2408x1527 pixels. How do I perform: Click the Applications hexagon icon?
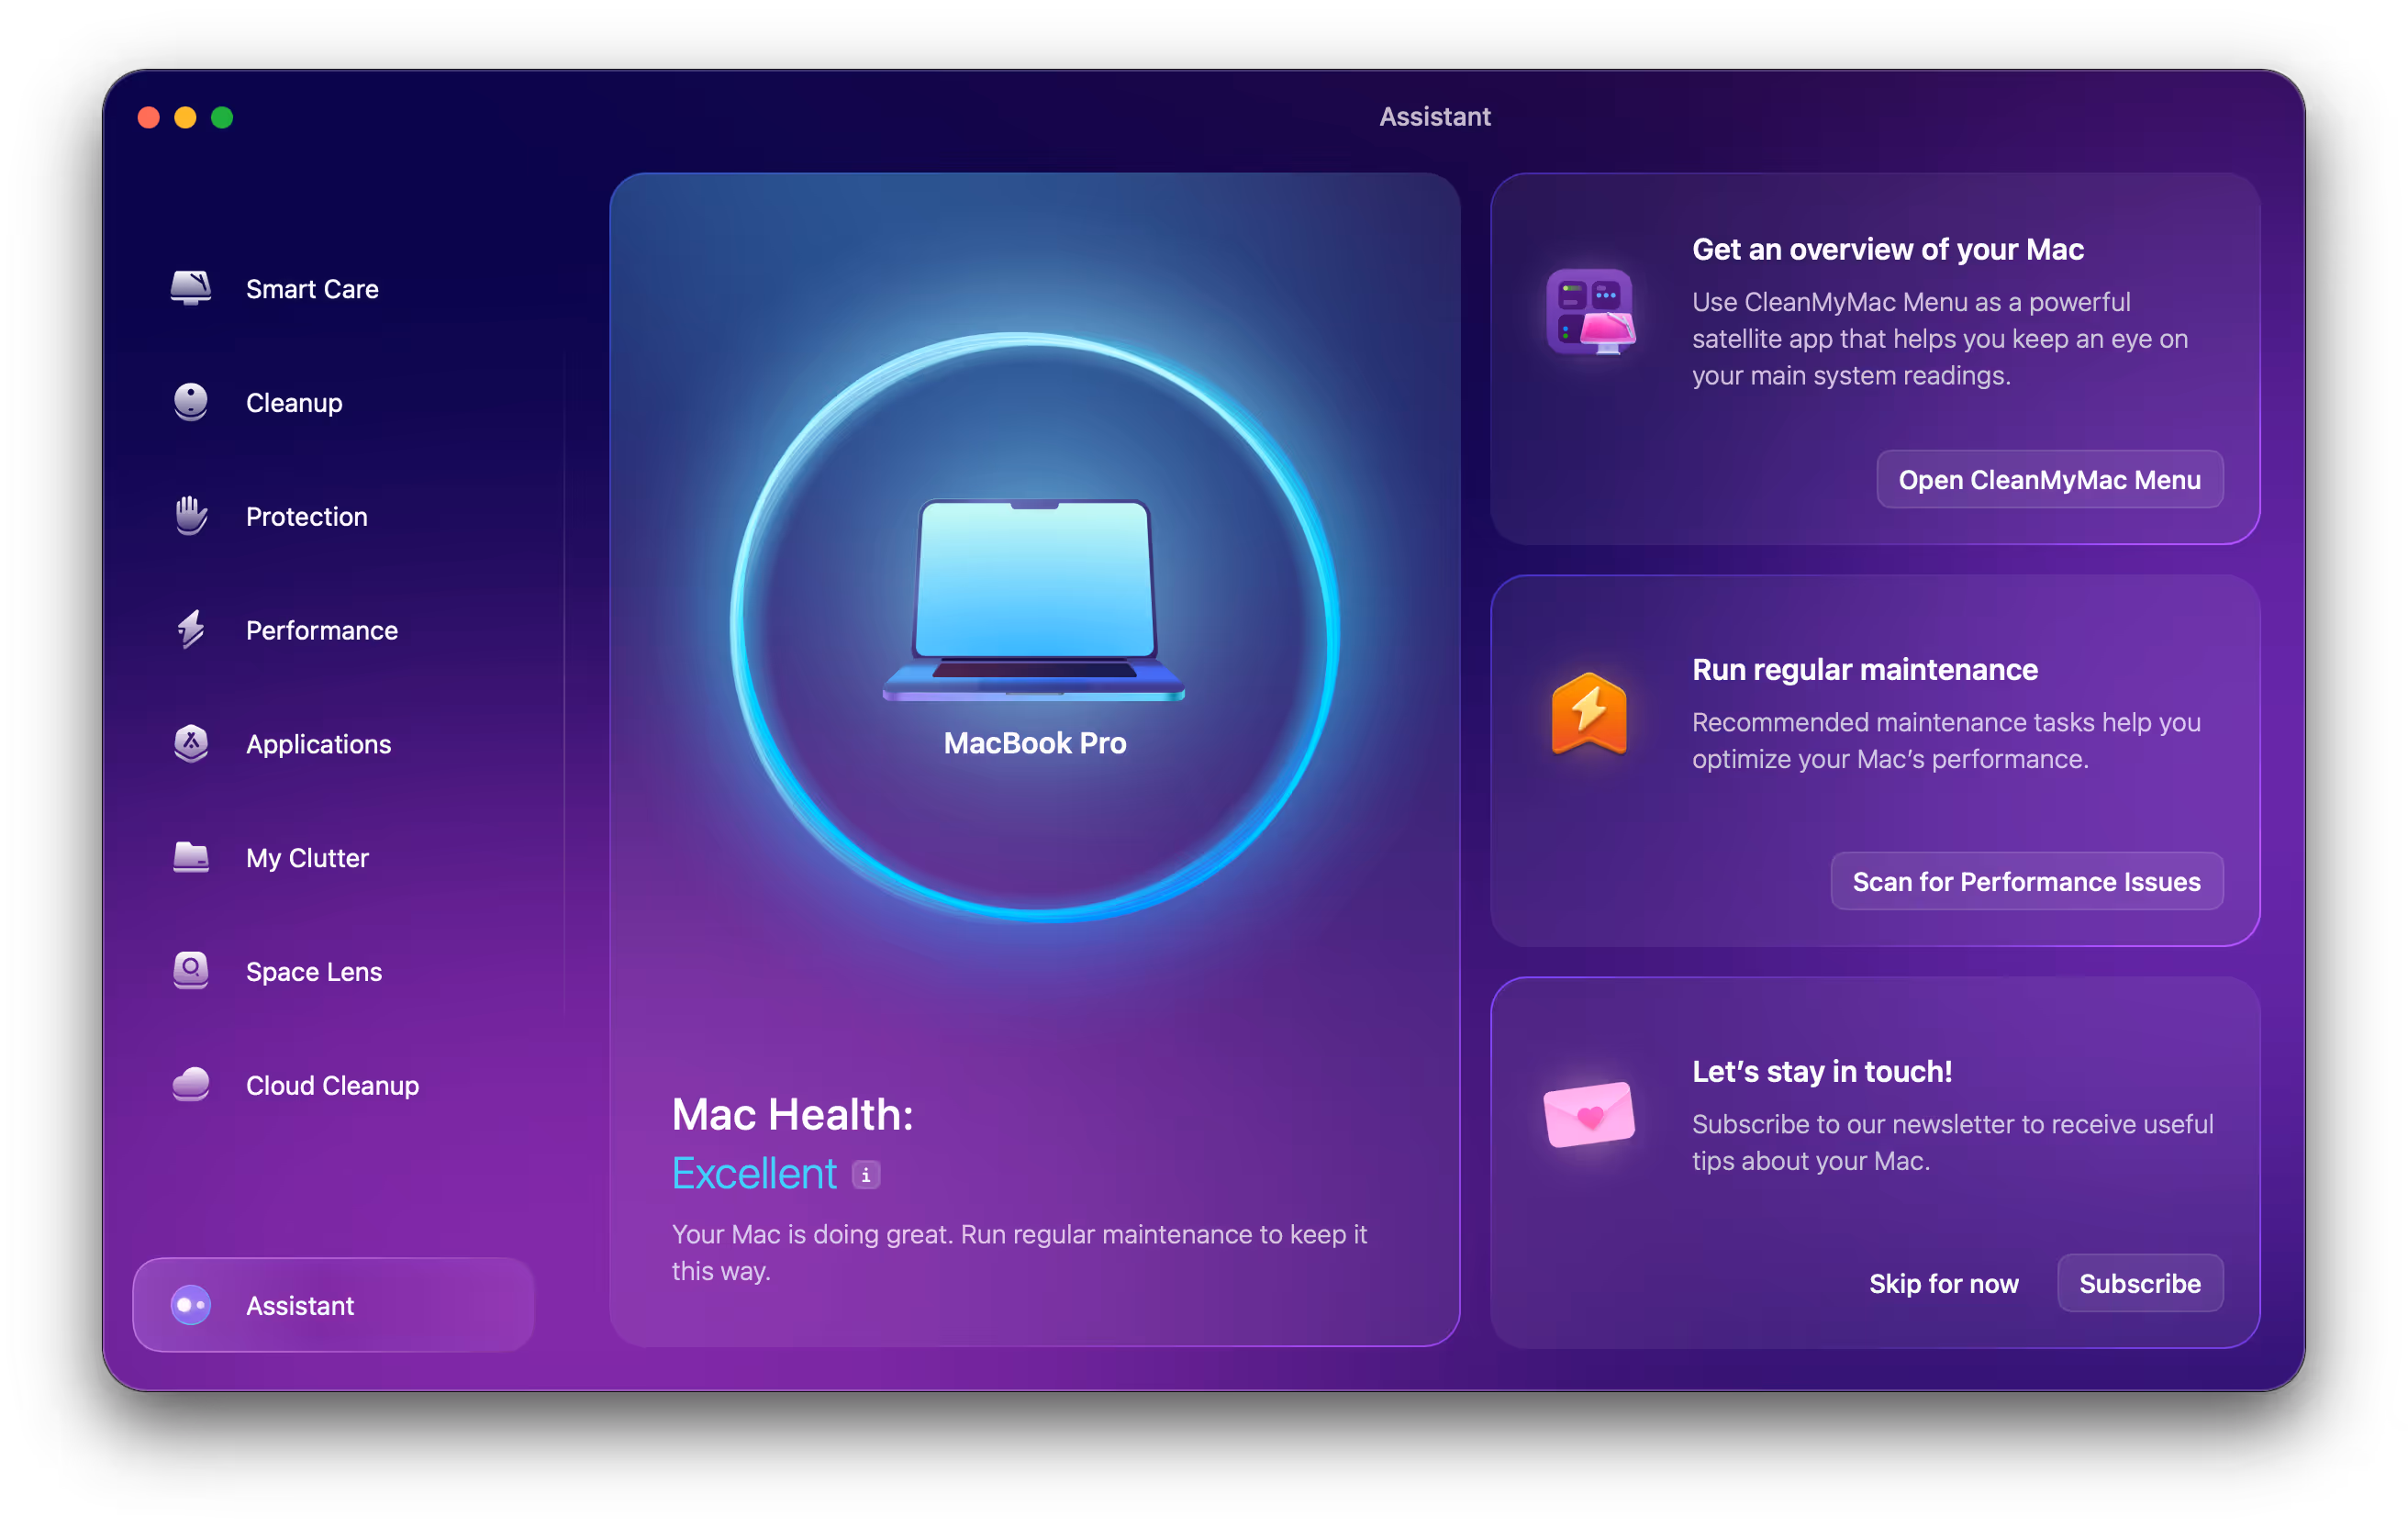click(190, 744)
